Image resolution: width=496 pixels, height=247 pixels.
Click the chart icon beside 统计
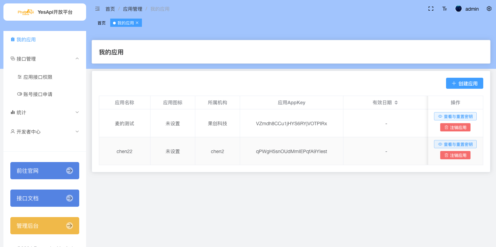[x=13, y=112]
